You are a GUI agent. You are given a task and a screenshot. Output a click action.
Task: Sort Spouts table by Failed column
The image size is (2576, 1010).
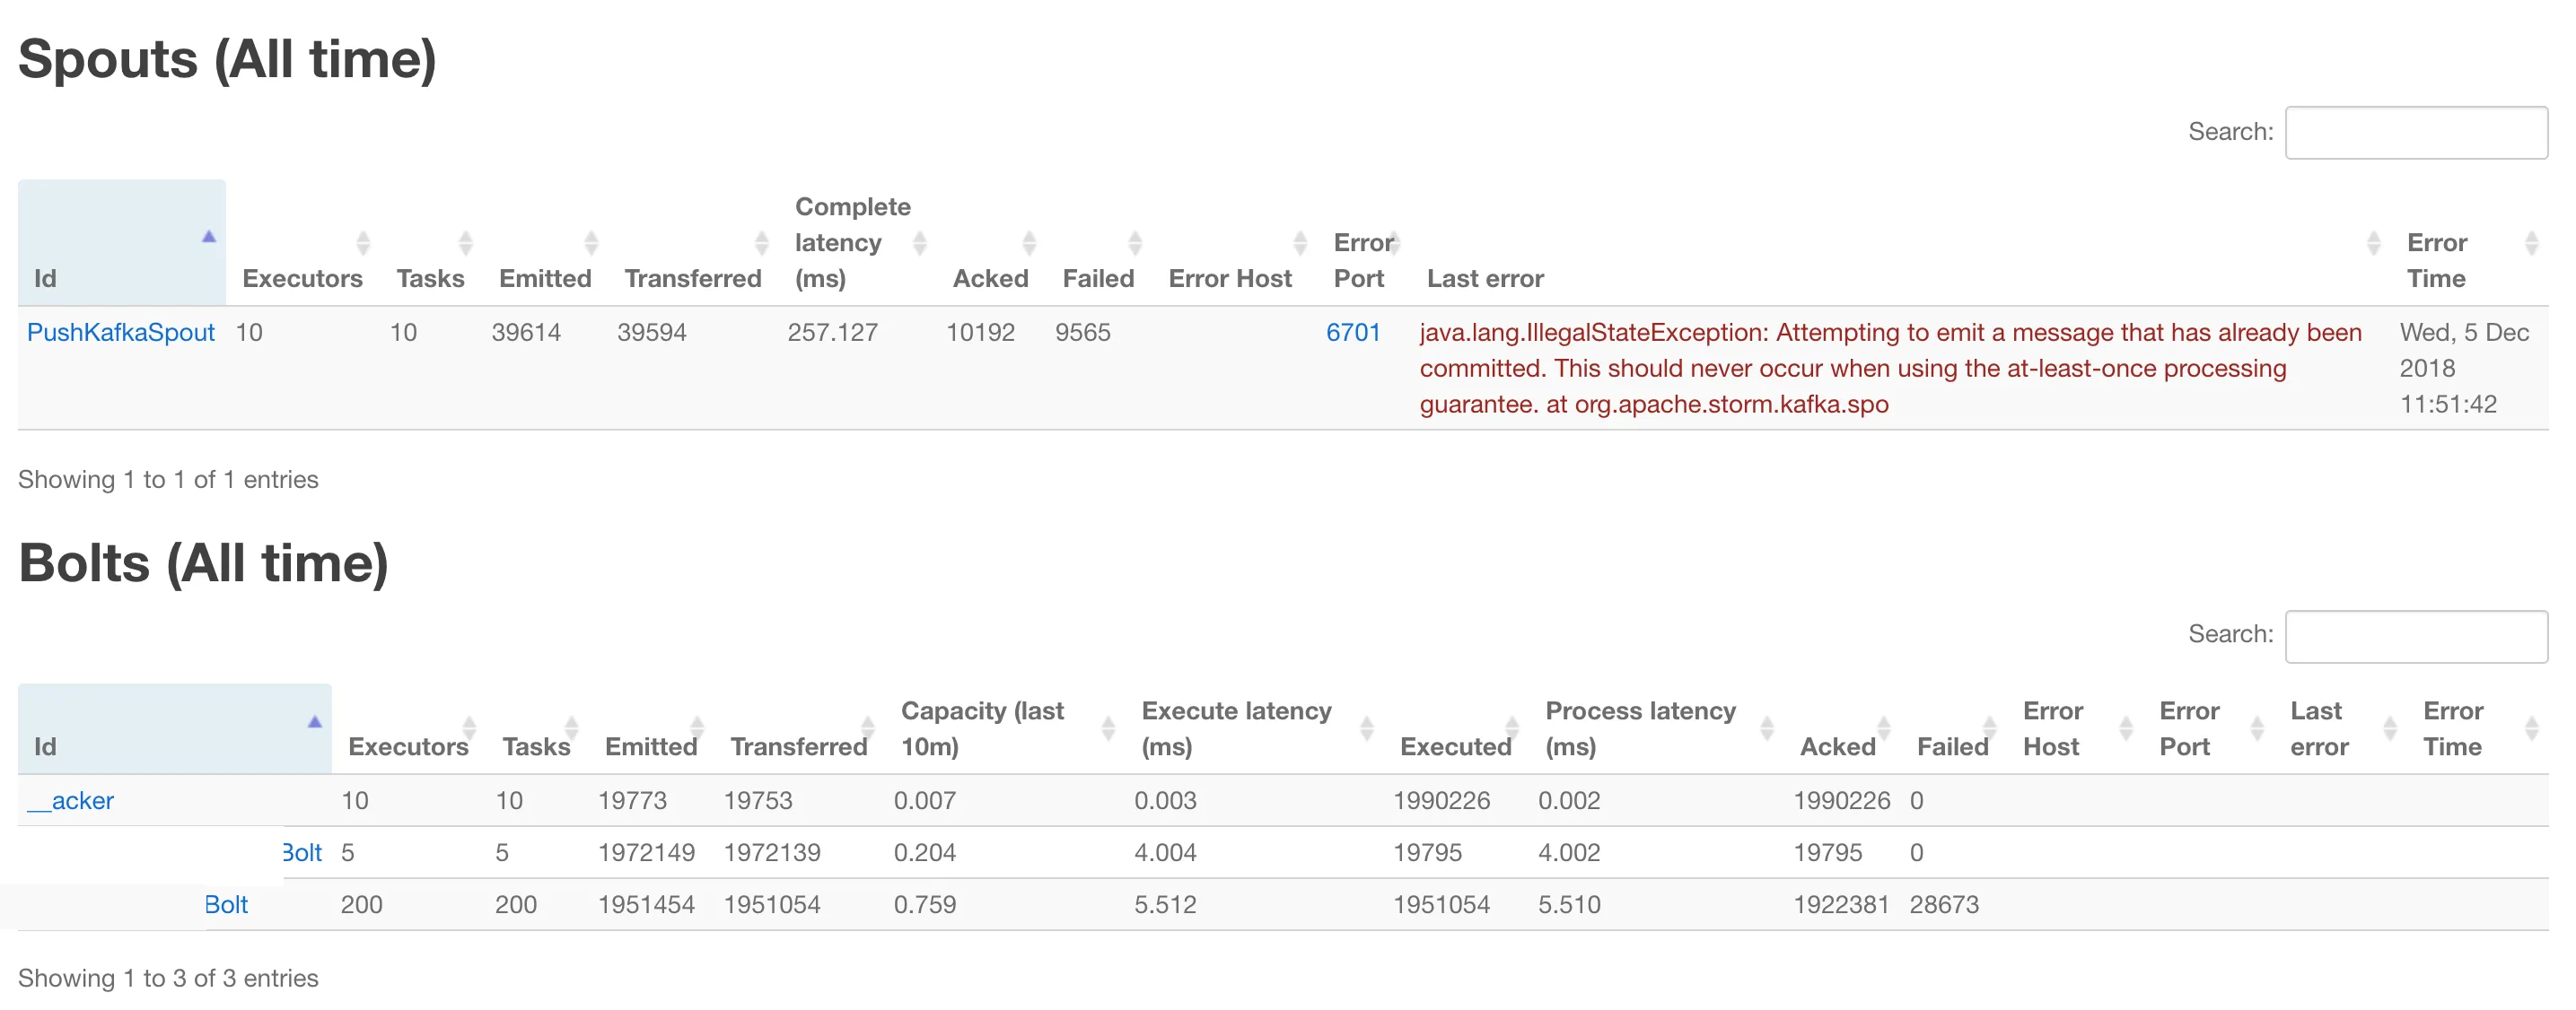tap(1097, 278)
